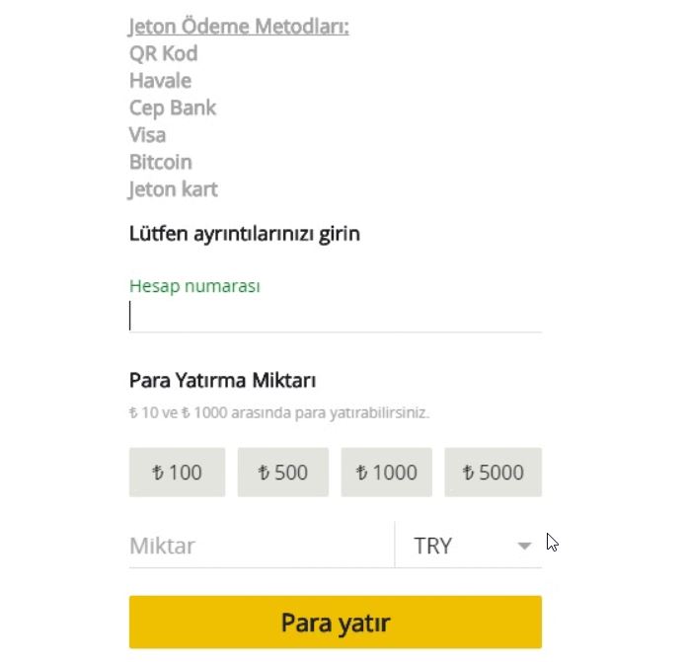Click the currency dropdown arrow
The image size is (687, 662).
(x=524, y=546)
